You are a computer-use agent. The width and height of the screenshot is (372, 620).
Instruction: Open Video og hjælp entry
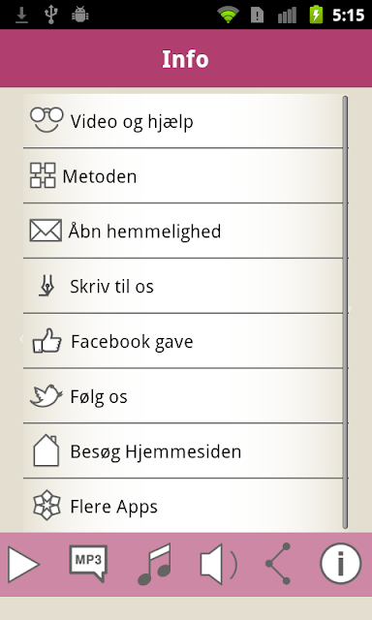pyautogui.click(x=183, y=121)
